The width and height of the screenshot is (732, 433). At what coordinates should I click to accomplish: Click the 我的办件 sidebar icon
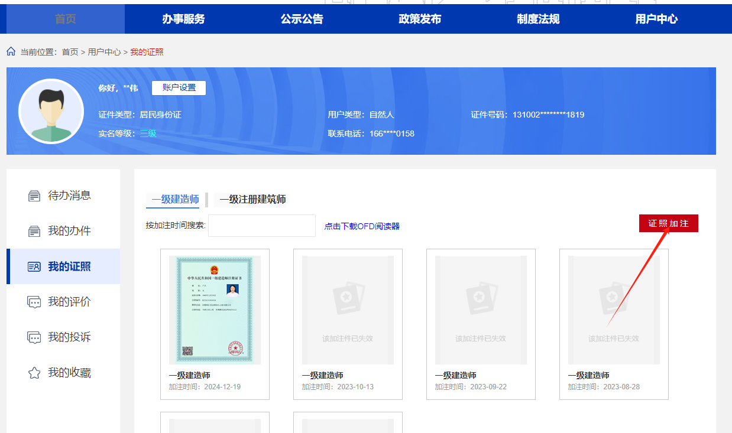pyautogui.click(x=34, y=231)
